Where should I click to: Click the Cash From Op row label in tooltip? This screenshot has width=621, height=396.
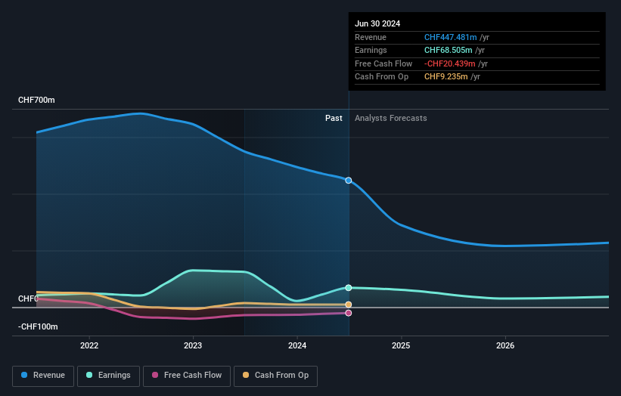pos(381,77)
